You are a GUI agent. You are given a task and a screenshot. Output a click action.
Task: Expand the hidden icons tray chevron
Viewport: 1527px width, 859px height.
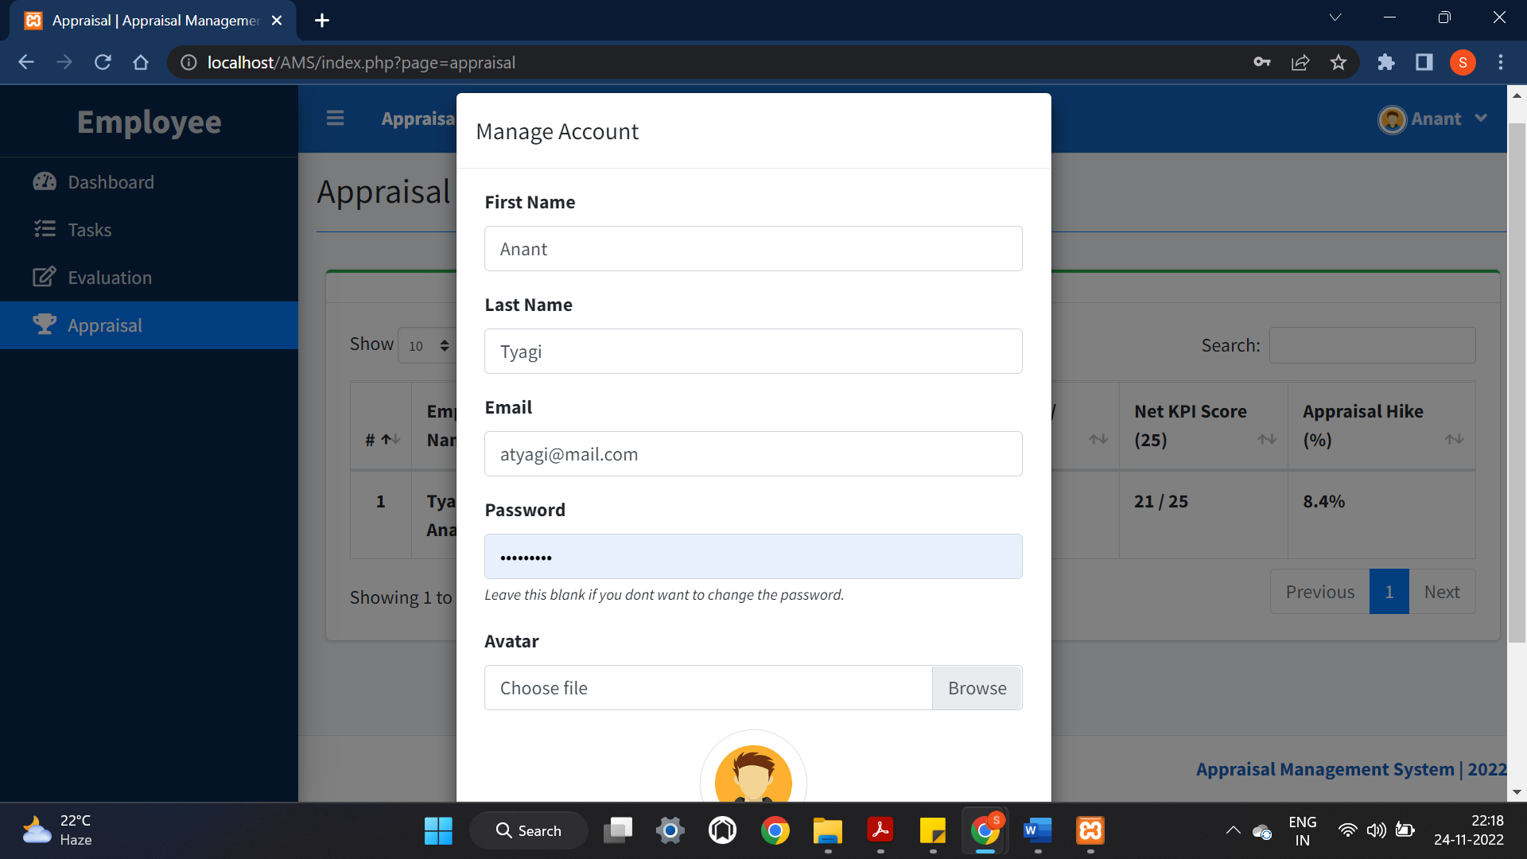(1232, 830)
